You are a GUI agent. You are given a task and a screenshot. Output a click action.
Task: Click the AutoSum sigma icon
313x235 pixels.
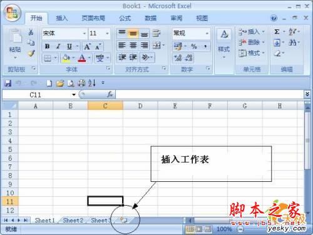pos(277,32)
